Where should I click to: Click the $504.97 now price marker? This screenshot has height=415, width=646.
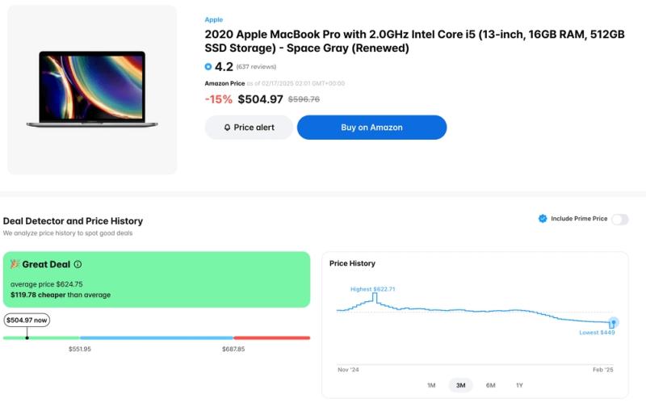27,321
